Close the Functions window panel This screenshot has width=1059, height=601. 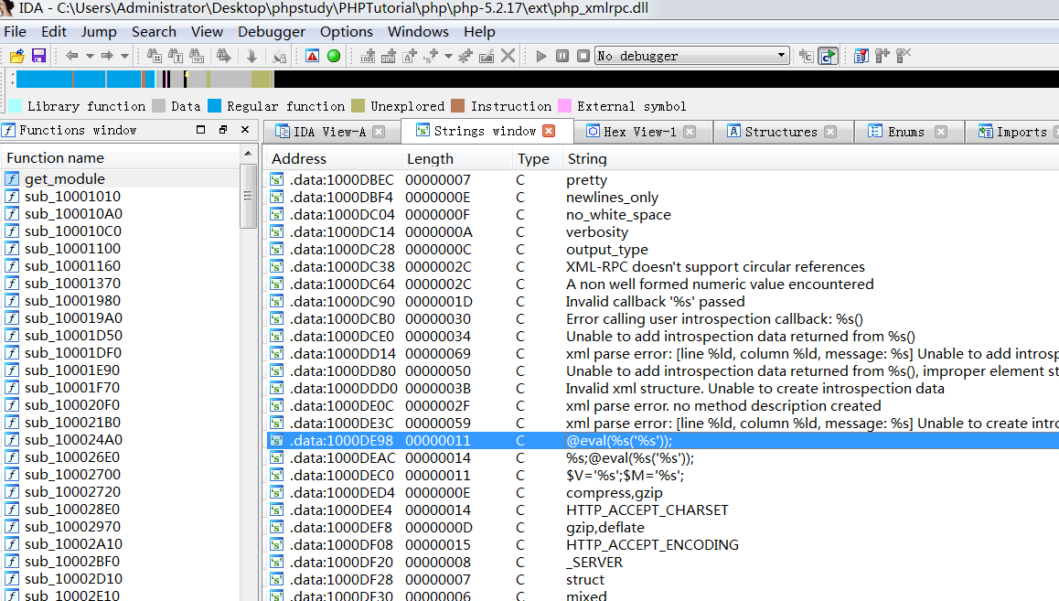point(245,130)
